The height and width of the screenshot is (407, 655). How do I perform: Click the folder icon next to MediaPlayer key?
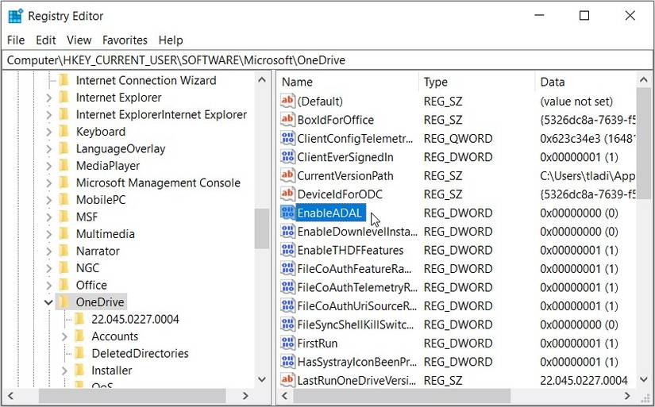click(x=64, y=166)
